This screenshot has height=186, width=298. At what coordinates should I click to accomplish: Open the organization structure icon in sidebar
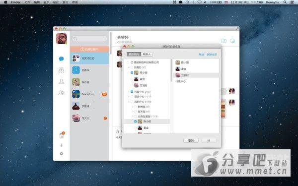coord(61,70)
